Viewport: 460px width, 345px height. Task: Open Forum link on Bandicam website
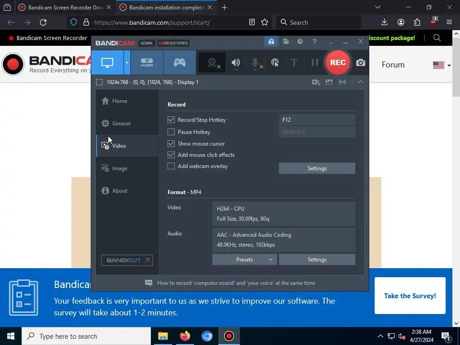(x=393, y=65)
